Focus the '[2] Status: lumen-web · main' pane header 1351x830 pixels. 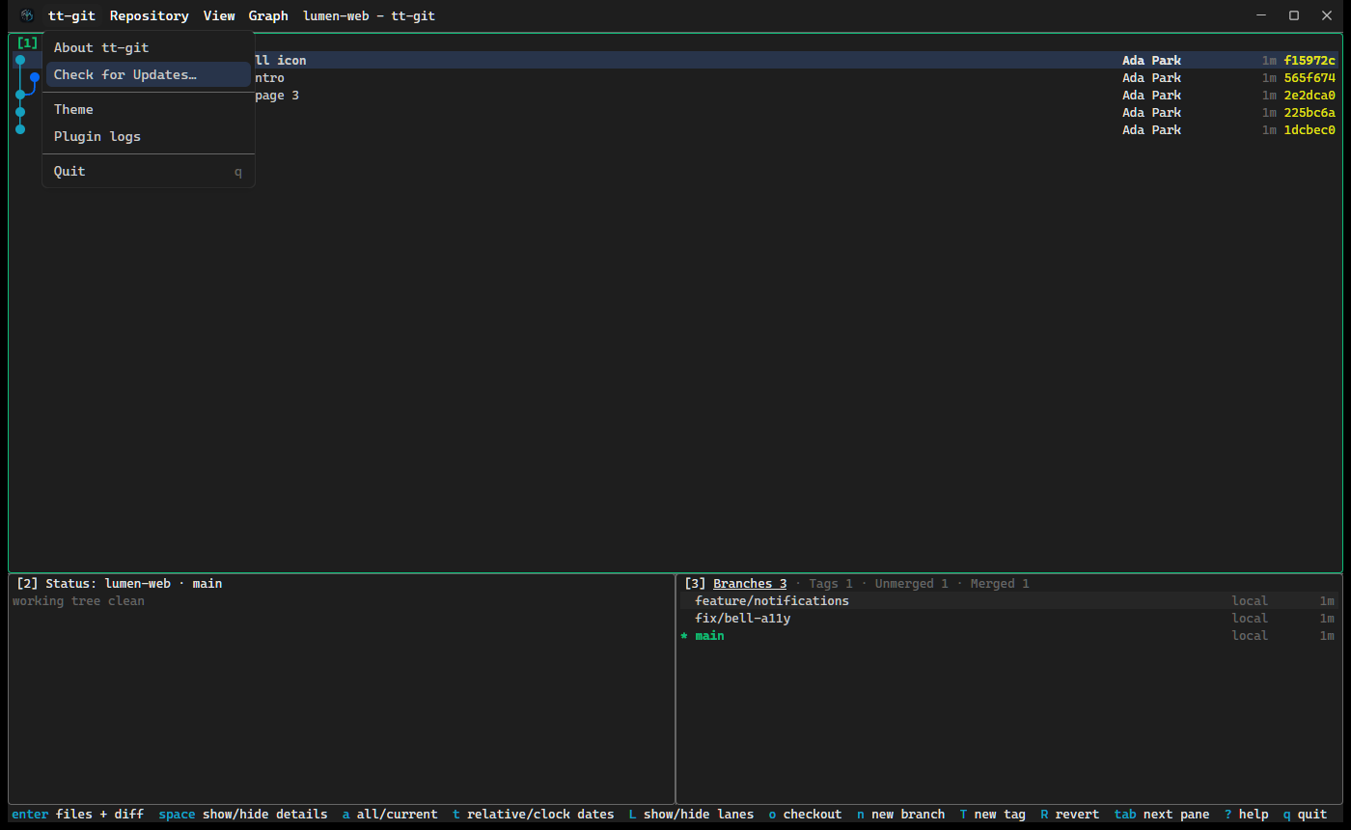[x=120, y=583]
